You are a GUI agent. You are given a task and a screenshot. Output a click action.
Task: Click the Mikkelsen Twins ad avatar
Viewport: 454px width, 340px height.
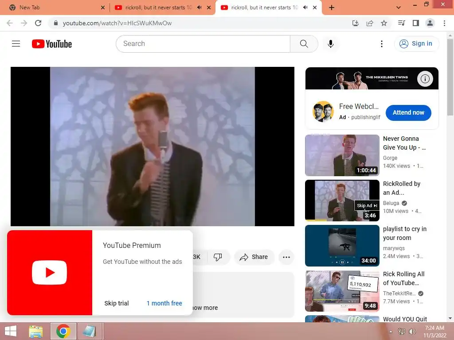click(x=323, y=112)
